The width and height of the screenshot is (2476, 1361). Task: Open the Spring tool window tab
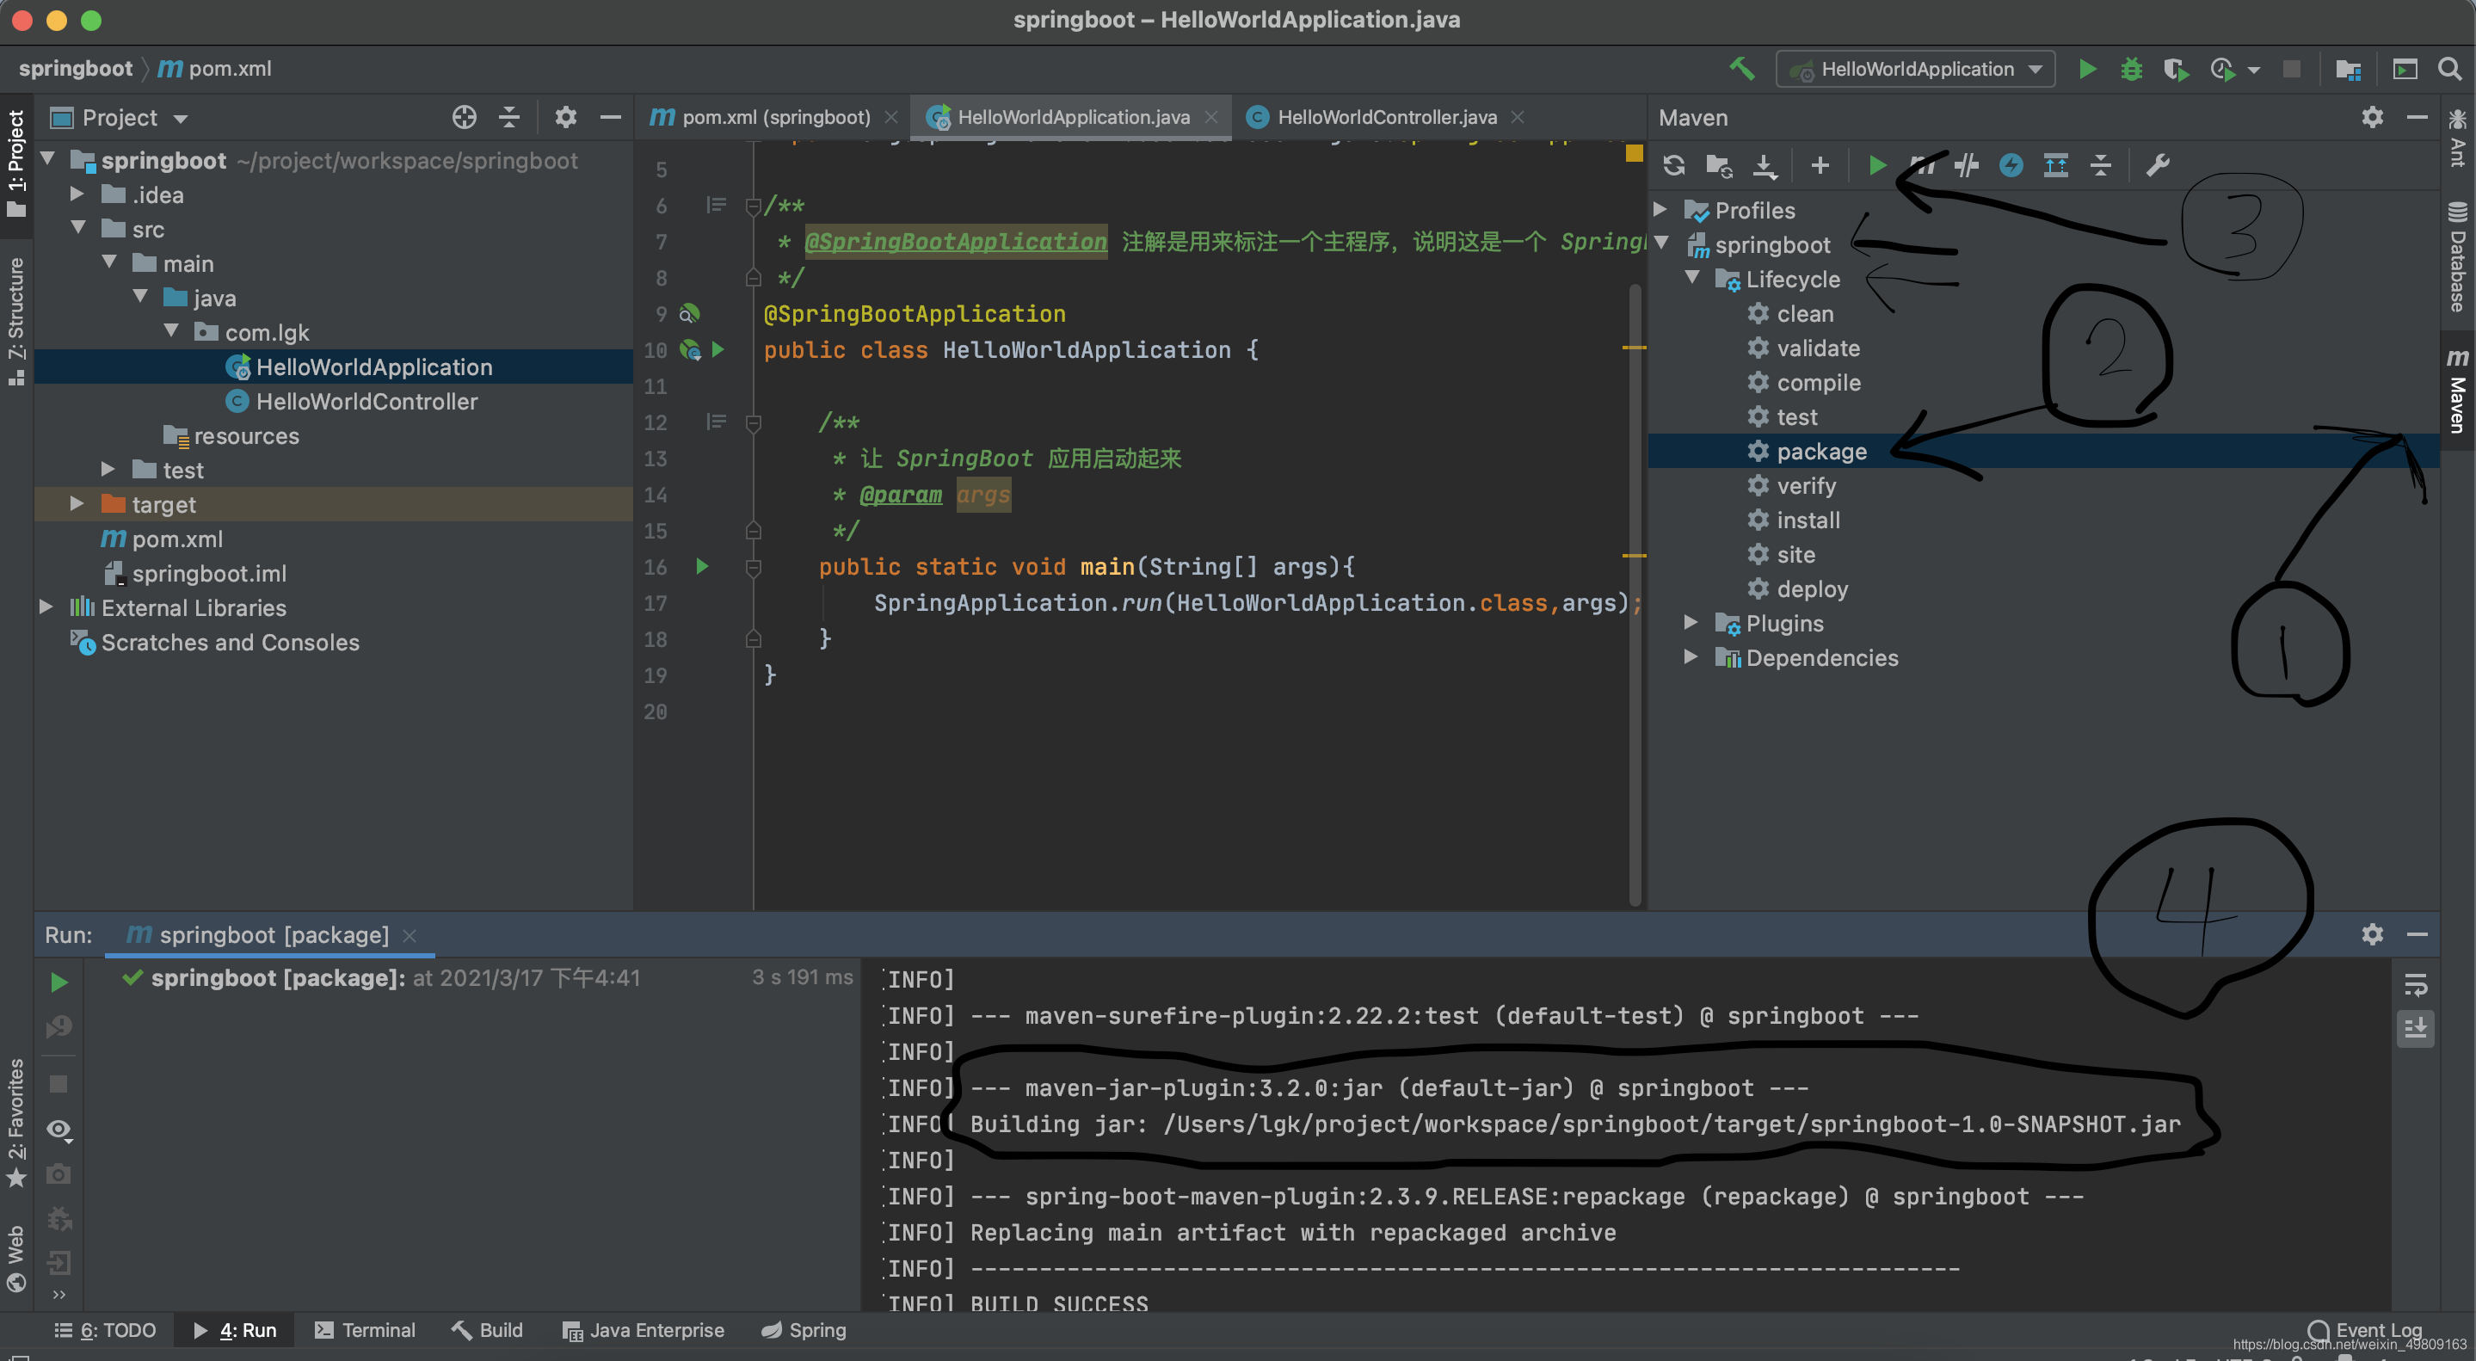804,1330
